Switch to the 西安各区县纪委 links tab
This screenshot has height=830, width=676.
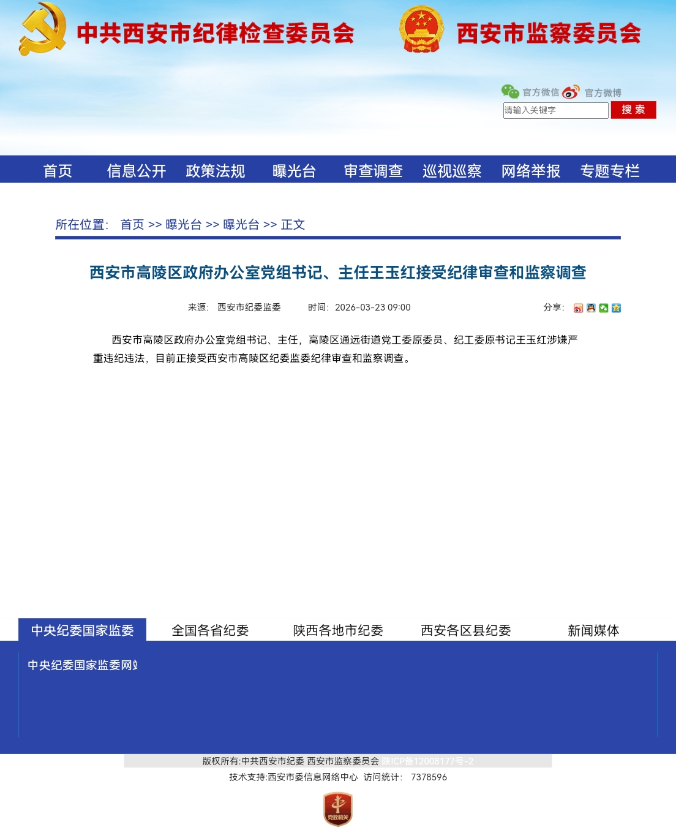[x=466, y=630]
